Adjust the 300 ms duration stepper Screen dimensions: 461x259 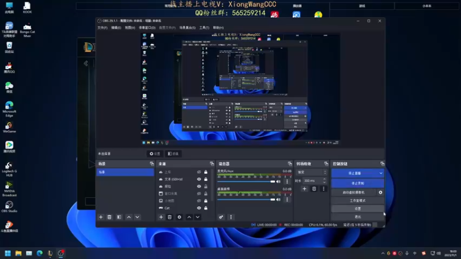[x=324, y=181]
